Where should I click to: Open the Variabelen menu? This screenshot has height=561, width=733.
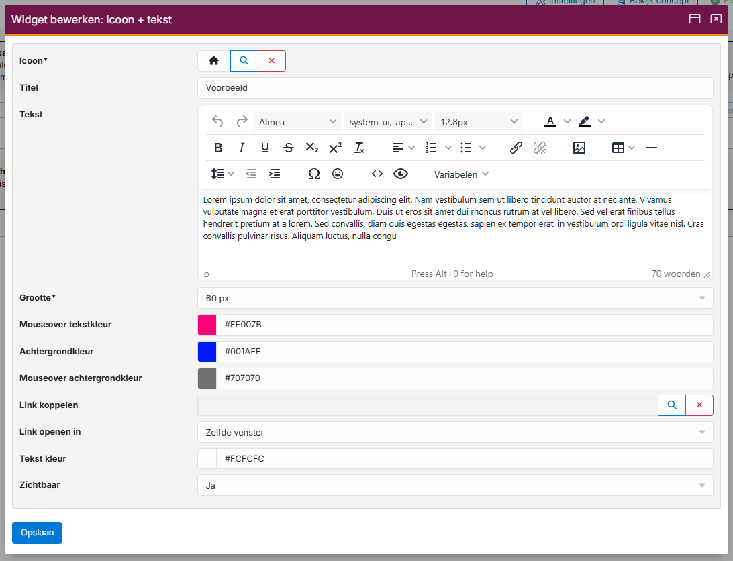(x=461, y=174)
